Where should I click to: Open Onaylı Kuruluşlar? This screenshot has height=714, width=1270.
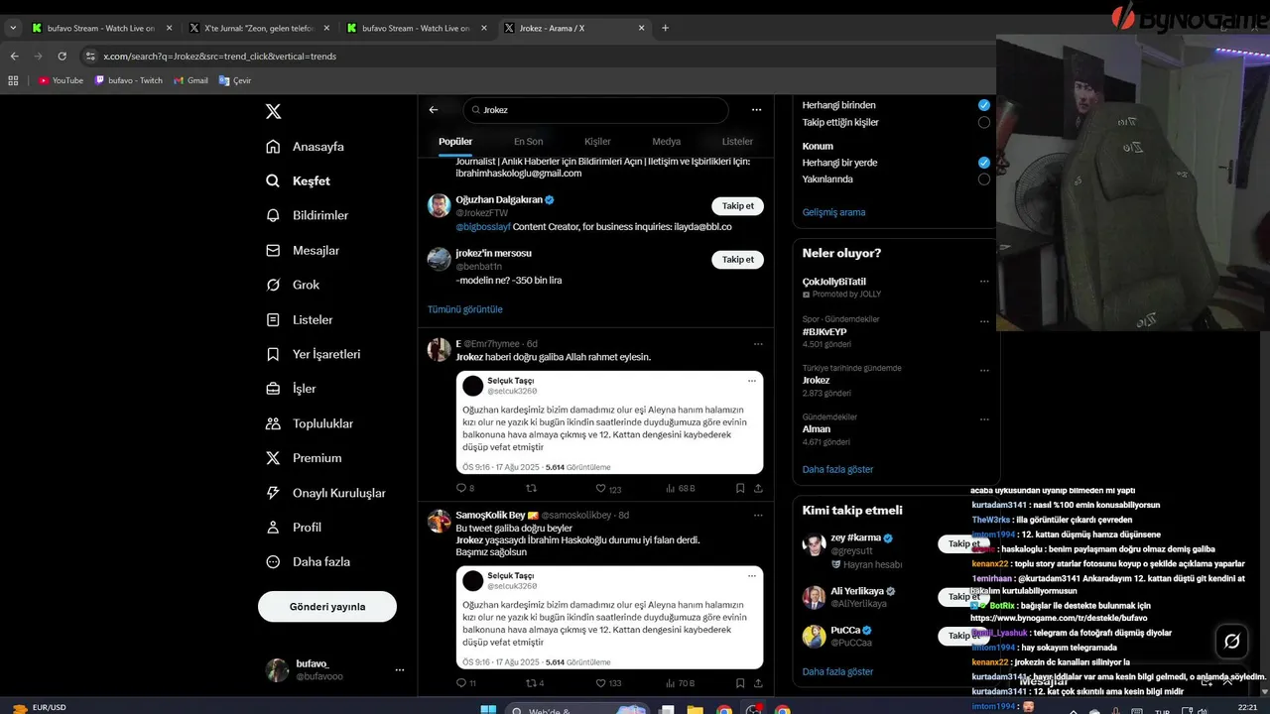click(325, 493)
